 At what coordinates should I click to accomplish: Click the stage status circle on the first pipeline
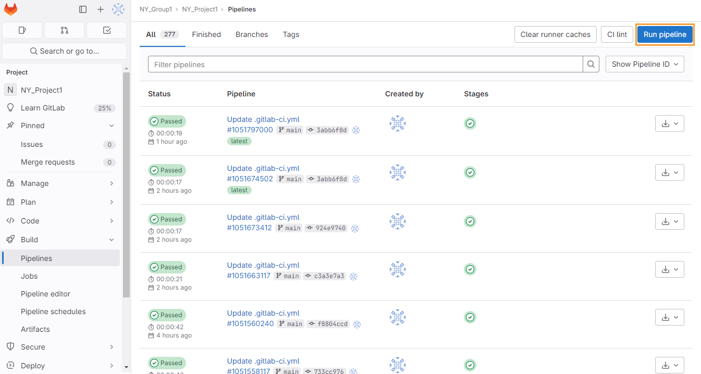470,123
